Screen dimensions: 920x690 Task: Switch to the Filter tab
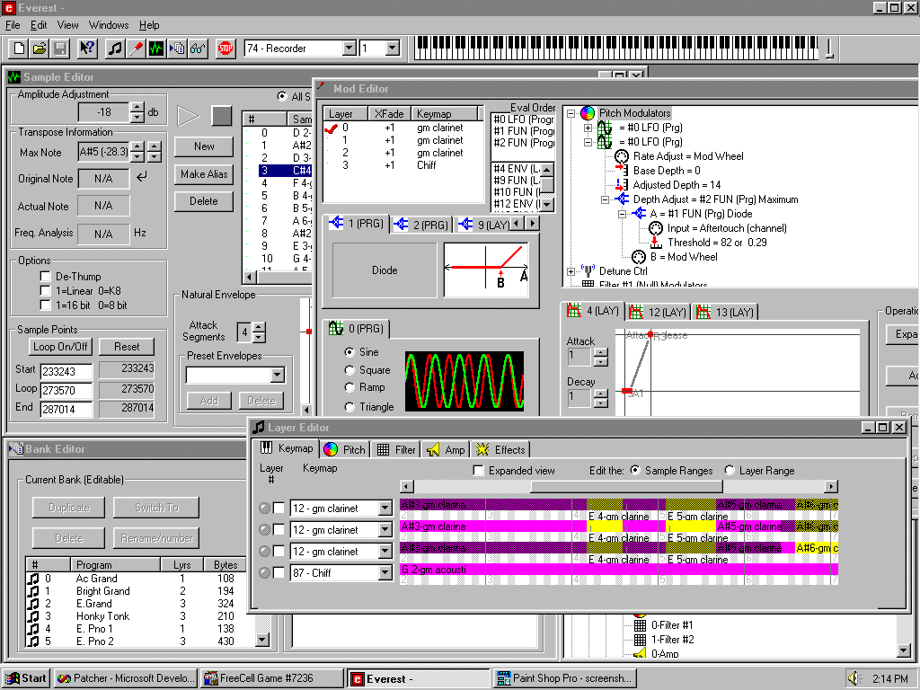click(396, 449)
